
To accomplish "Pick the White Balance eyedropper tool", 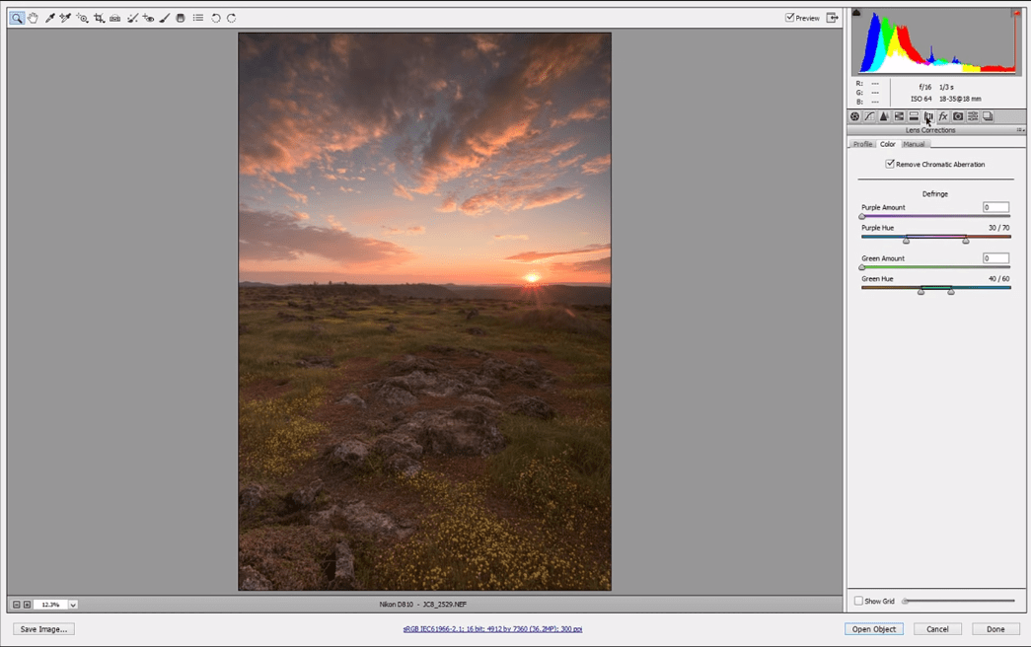I will pyautogui.click(x=50, y=18).
